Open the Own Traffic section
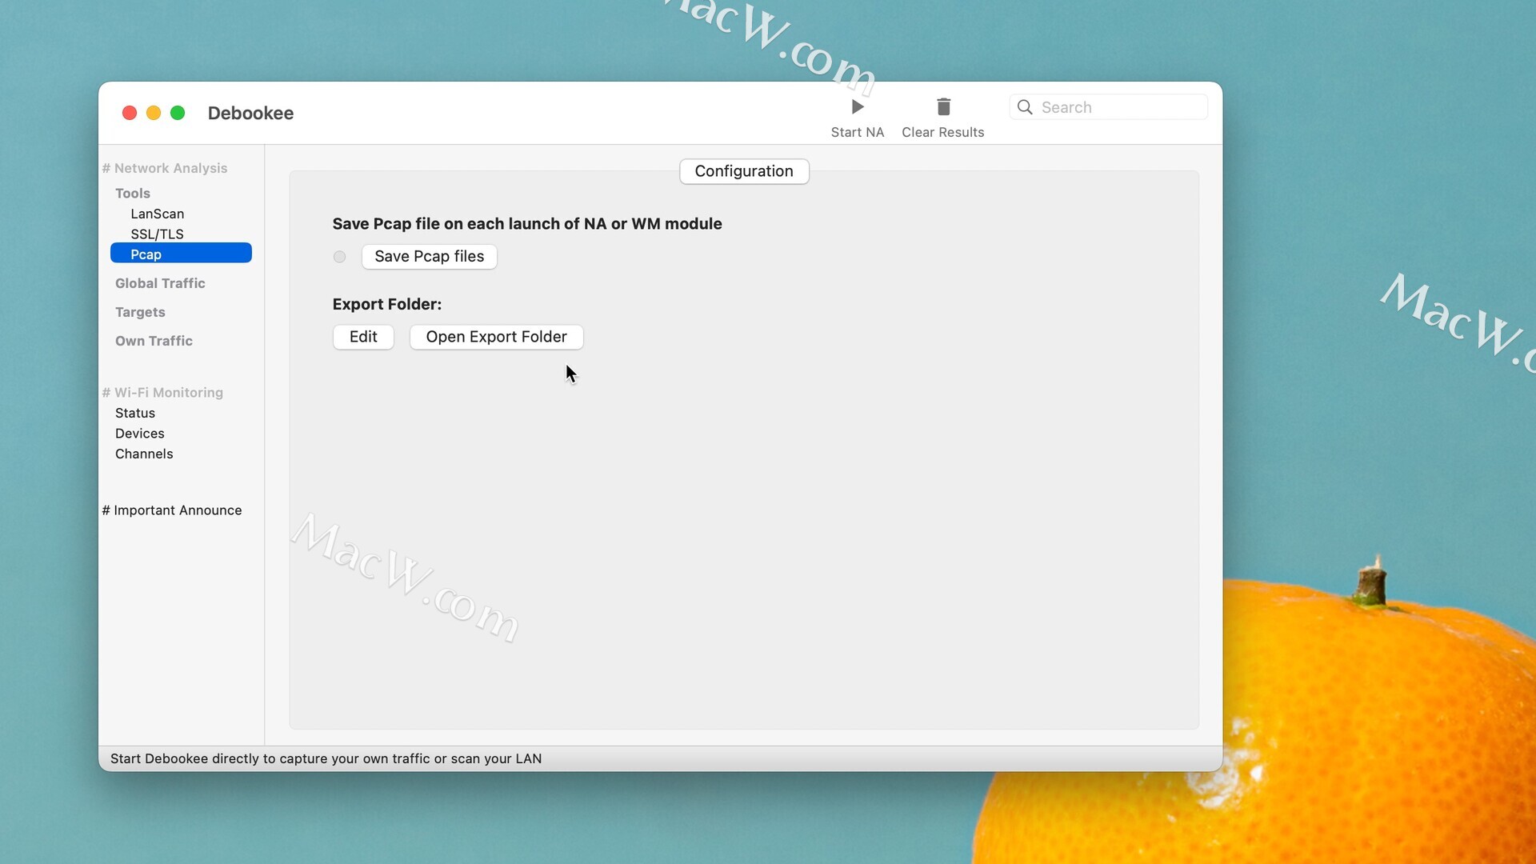This screenshot has height=864, width=1536. pos(154,341)
